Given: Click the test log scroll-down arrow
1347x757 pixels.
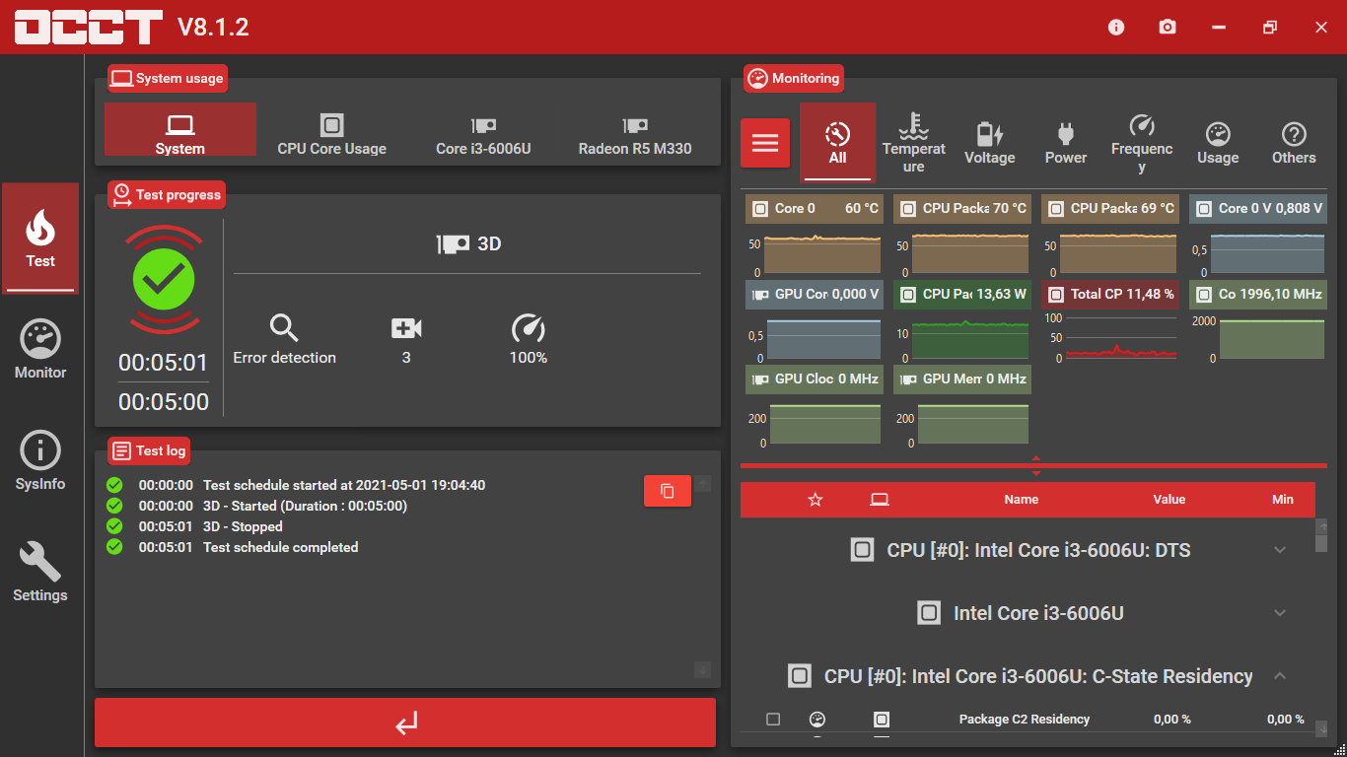Looking at the screenshot, I should [702, 670].
